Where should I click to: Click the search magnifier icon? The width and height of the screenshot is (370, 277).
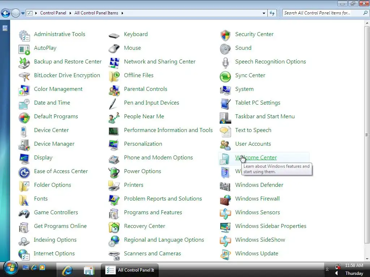365,13
